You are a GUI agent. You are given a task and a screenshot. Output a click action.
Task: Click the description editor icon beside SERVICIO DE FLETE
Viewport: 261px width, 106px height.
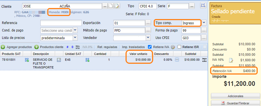click(59, 60)
